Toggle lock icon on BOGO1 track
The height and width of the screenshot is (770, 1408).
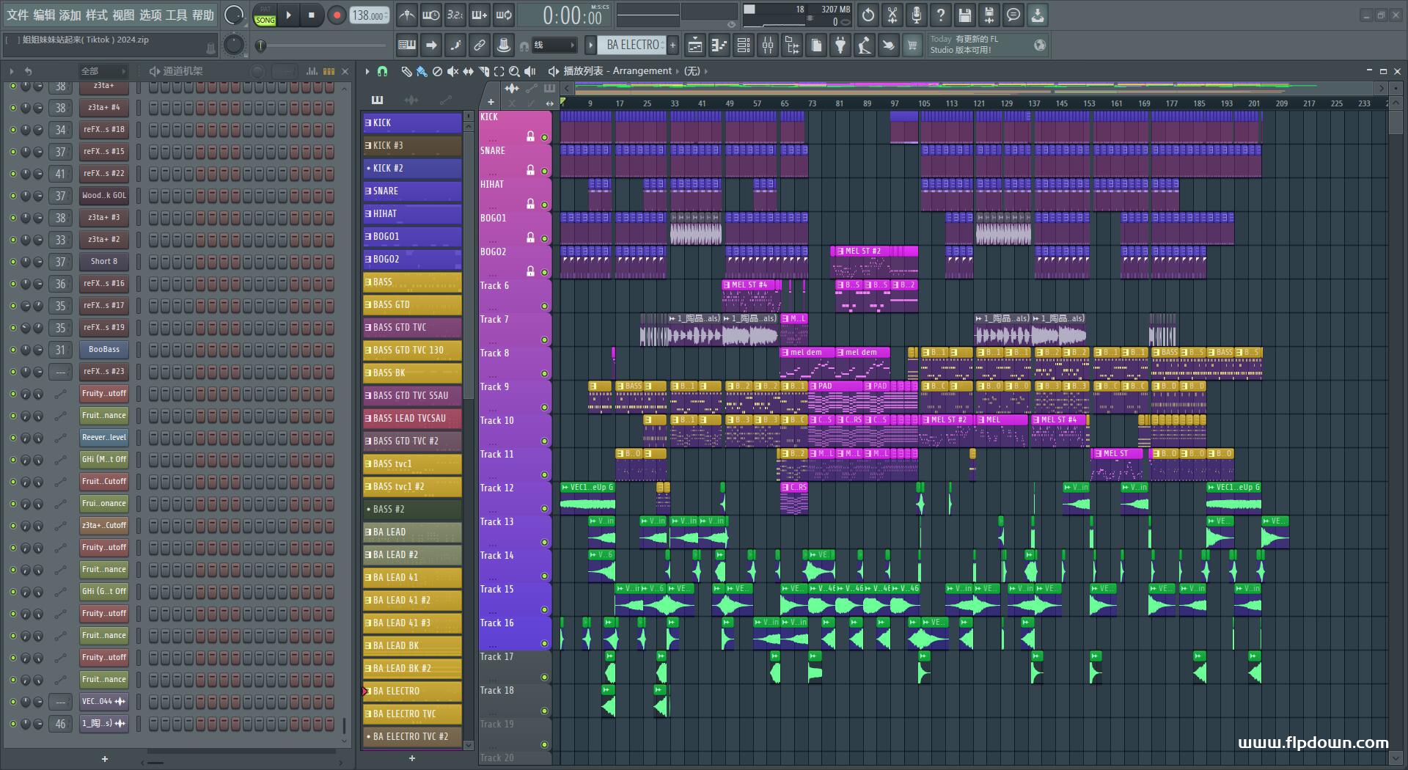tap(530, 238)
